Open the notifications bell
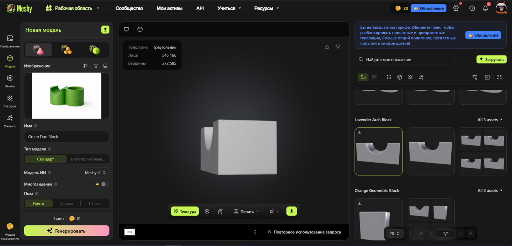 pos(485,8)
